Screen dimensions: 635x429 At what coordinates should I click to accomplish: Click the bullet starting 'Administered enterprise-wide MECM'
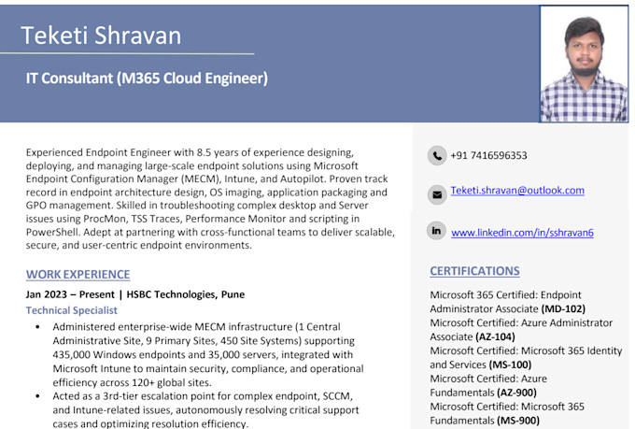[x=207, y=354]
